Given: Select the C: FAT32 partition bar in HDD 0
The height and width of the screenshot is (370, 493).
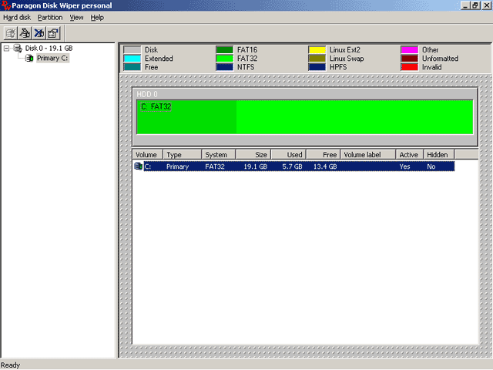Looking at the screenshot, I should pos(305,117).
